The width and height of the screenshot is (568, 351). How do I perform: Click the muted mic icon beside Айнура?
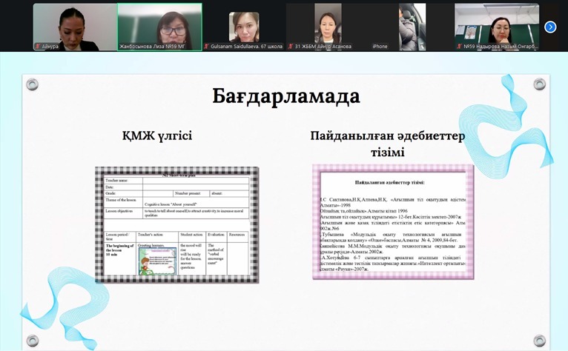[x=38, y=47]
